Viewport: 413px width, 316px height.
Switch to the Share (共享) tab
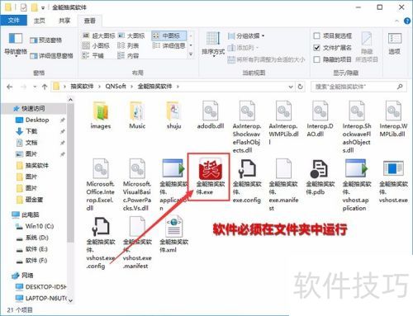tap(64, 21)
